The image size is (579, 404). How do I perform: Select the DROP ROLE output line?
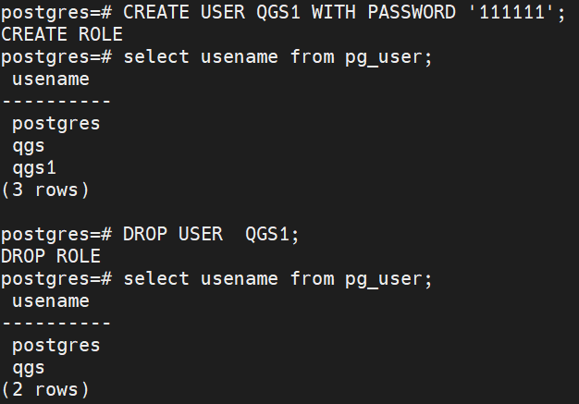[51, 256]
